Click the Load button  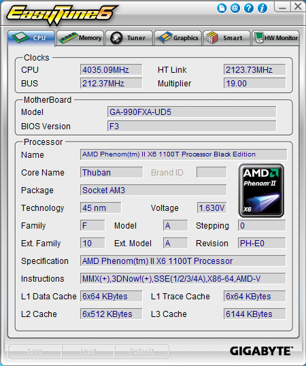tap(88, 352)
